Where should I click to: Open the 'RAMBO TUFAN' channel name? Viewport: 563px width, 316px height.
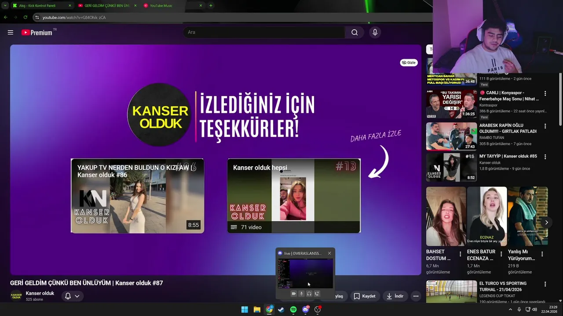(x=492, y=138)
